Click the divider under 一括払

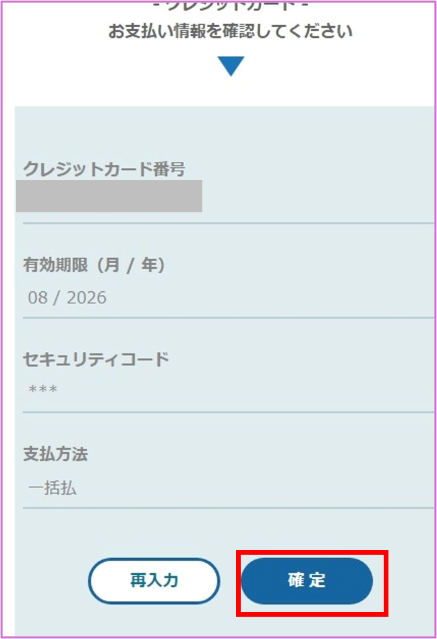click(x=228, y=507)
